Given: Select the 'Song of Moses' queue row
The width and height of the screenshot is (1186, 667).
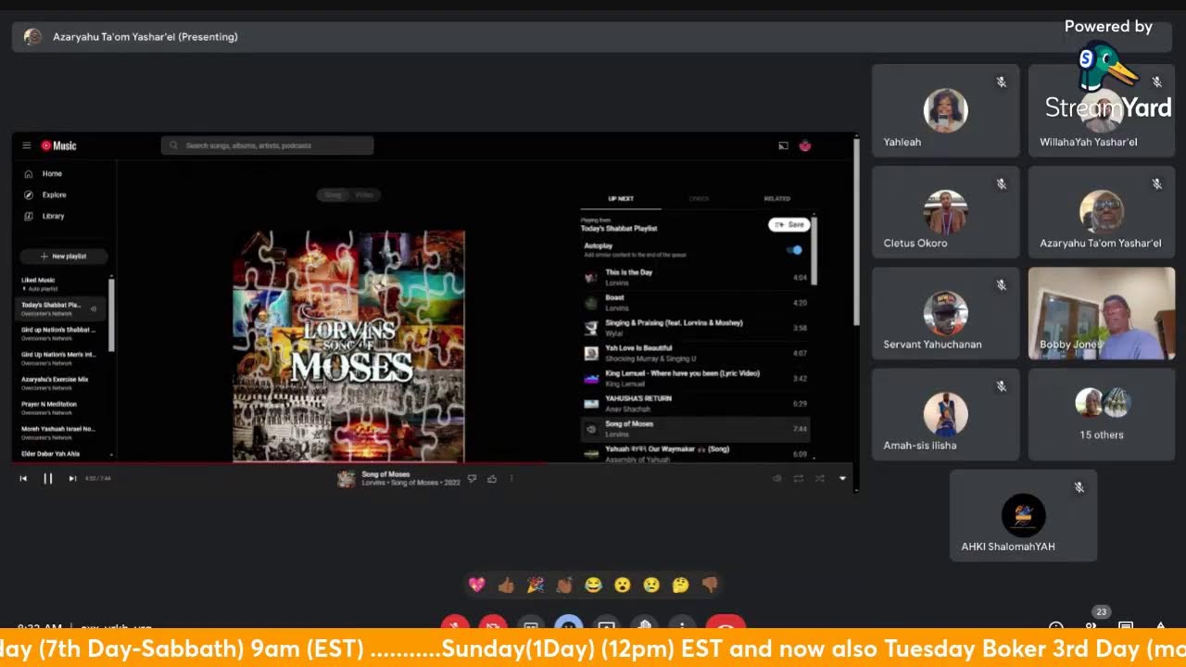Looking at the screenshot, I should point(696,429).
